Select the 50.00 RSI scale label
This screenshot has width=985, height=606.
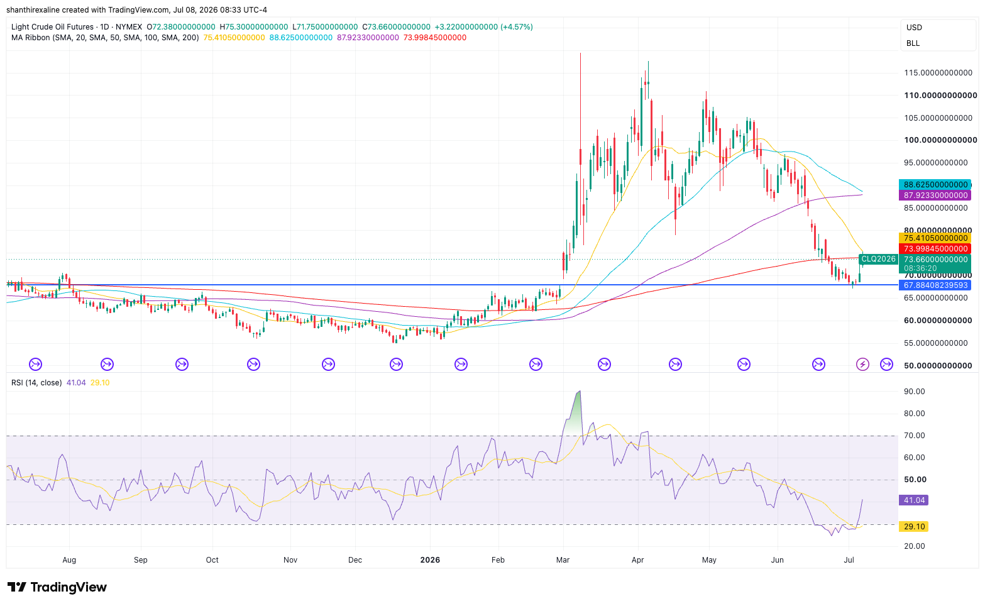click(x=915, y=480)
